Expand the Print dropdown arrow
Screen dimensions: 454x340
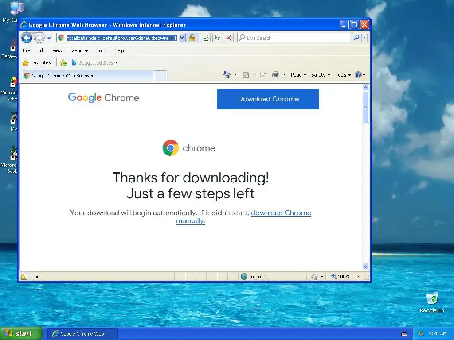[x=284, y=75]
